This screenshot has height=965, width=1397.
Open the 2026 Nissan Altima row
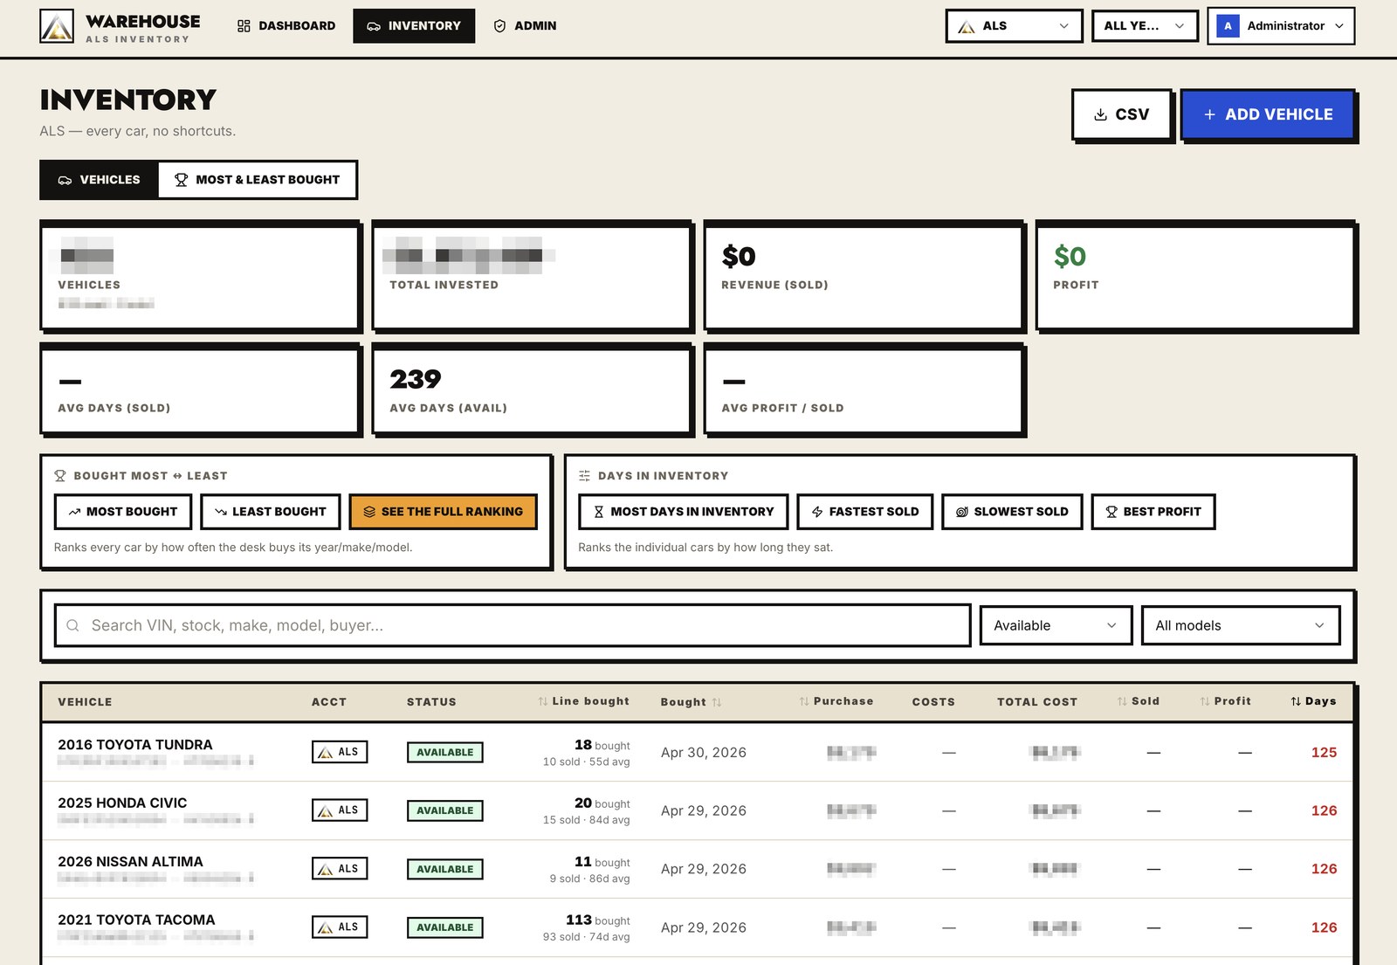(x=697, y=869)
